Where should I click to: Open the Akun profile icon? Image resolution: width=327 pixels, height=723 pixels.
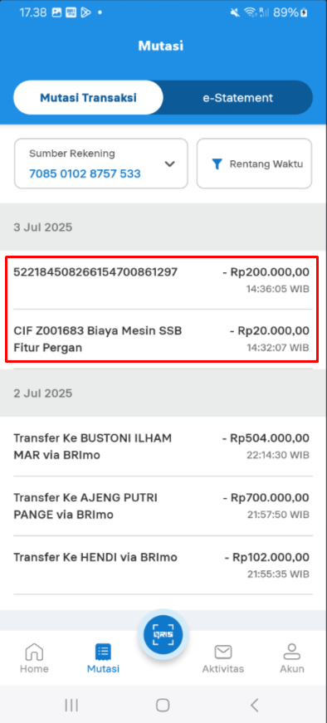[292, 652]
